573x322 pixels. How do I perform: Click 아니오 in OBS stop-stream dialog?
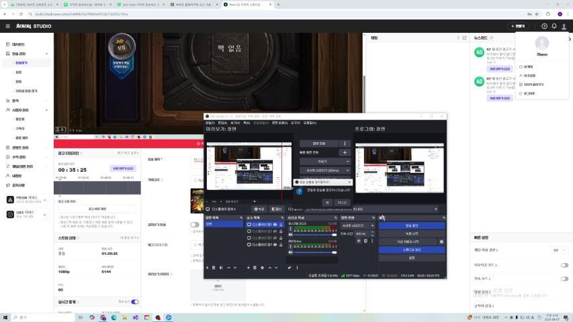342,202
